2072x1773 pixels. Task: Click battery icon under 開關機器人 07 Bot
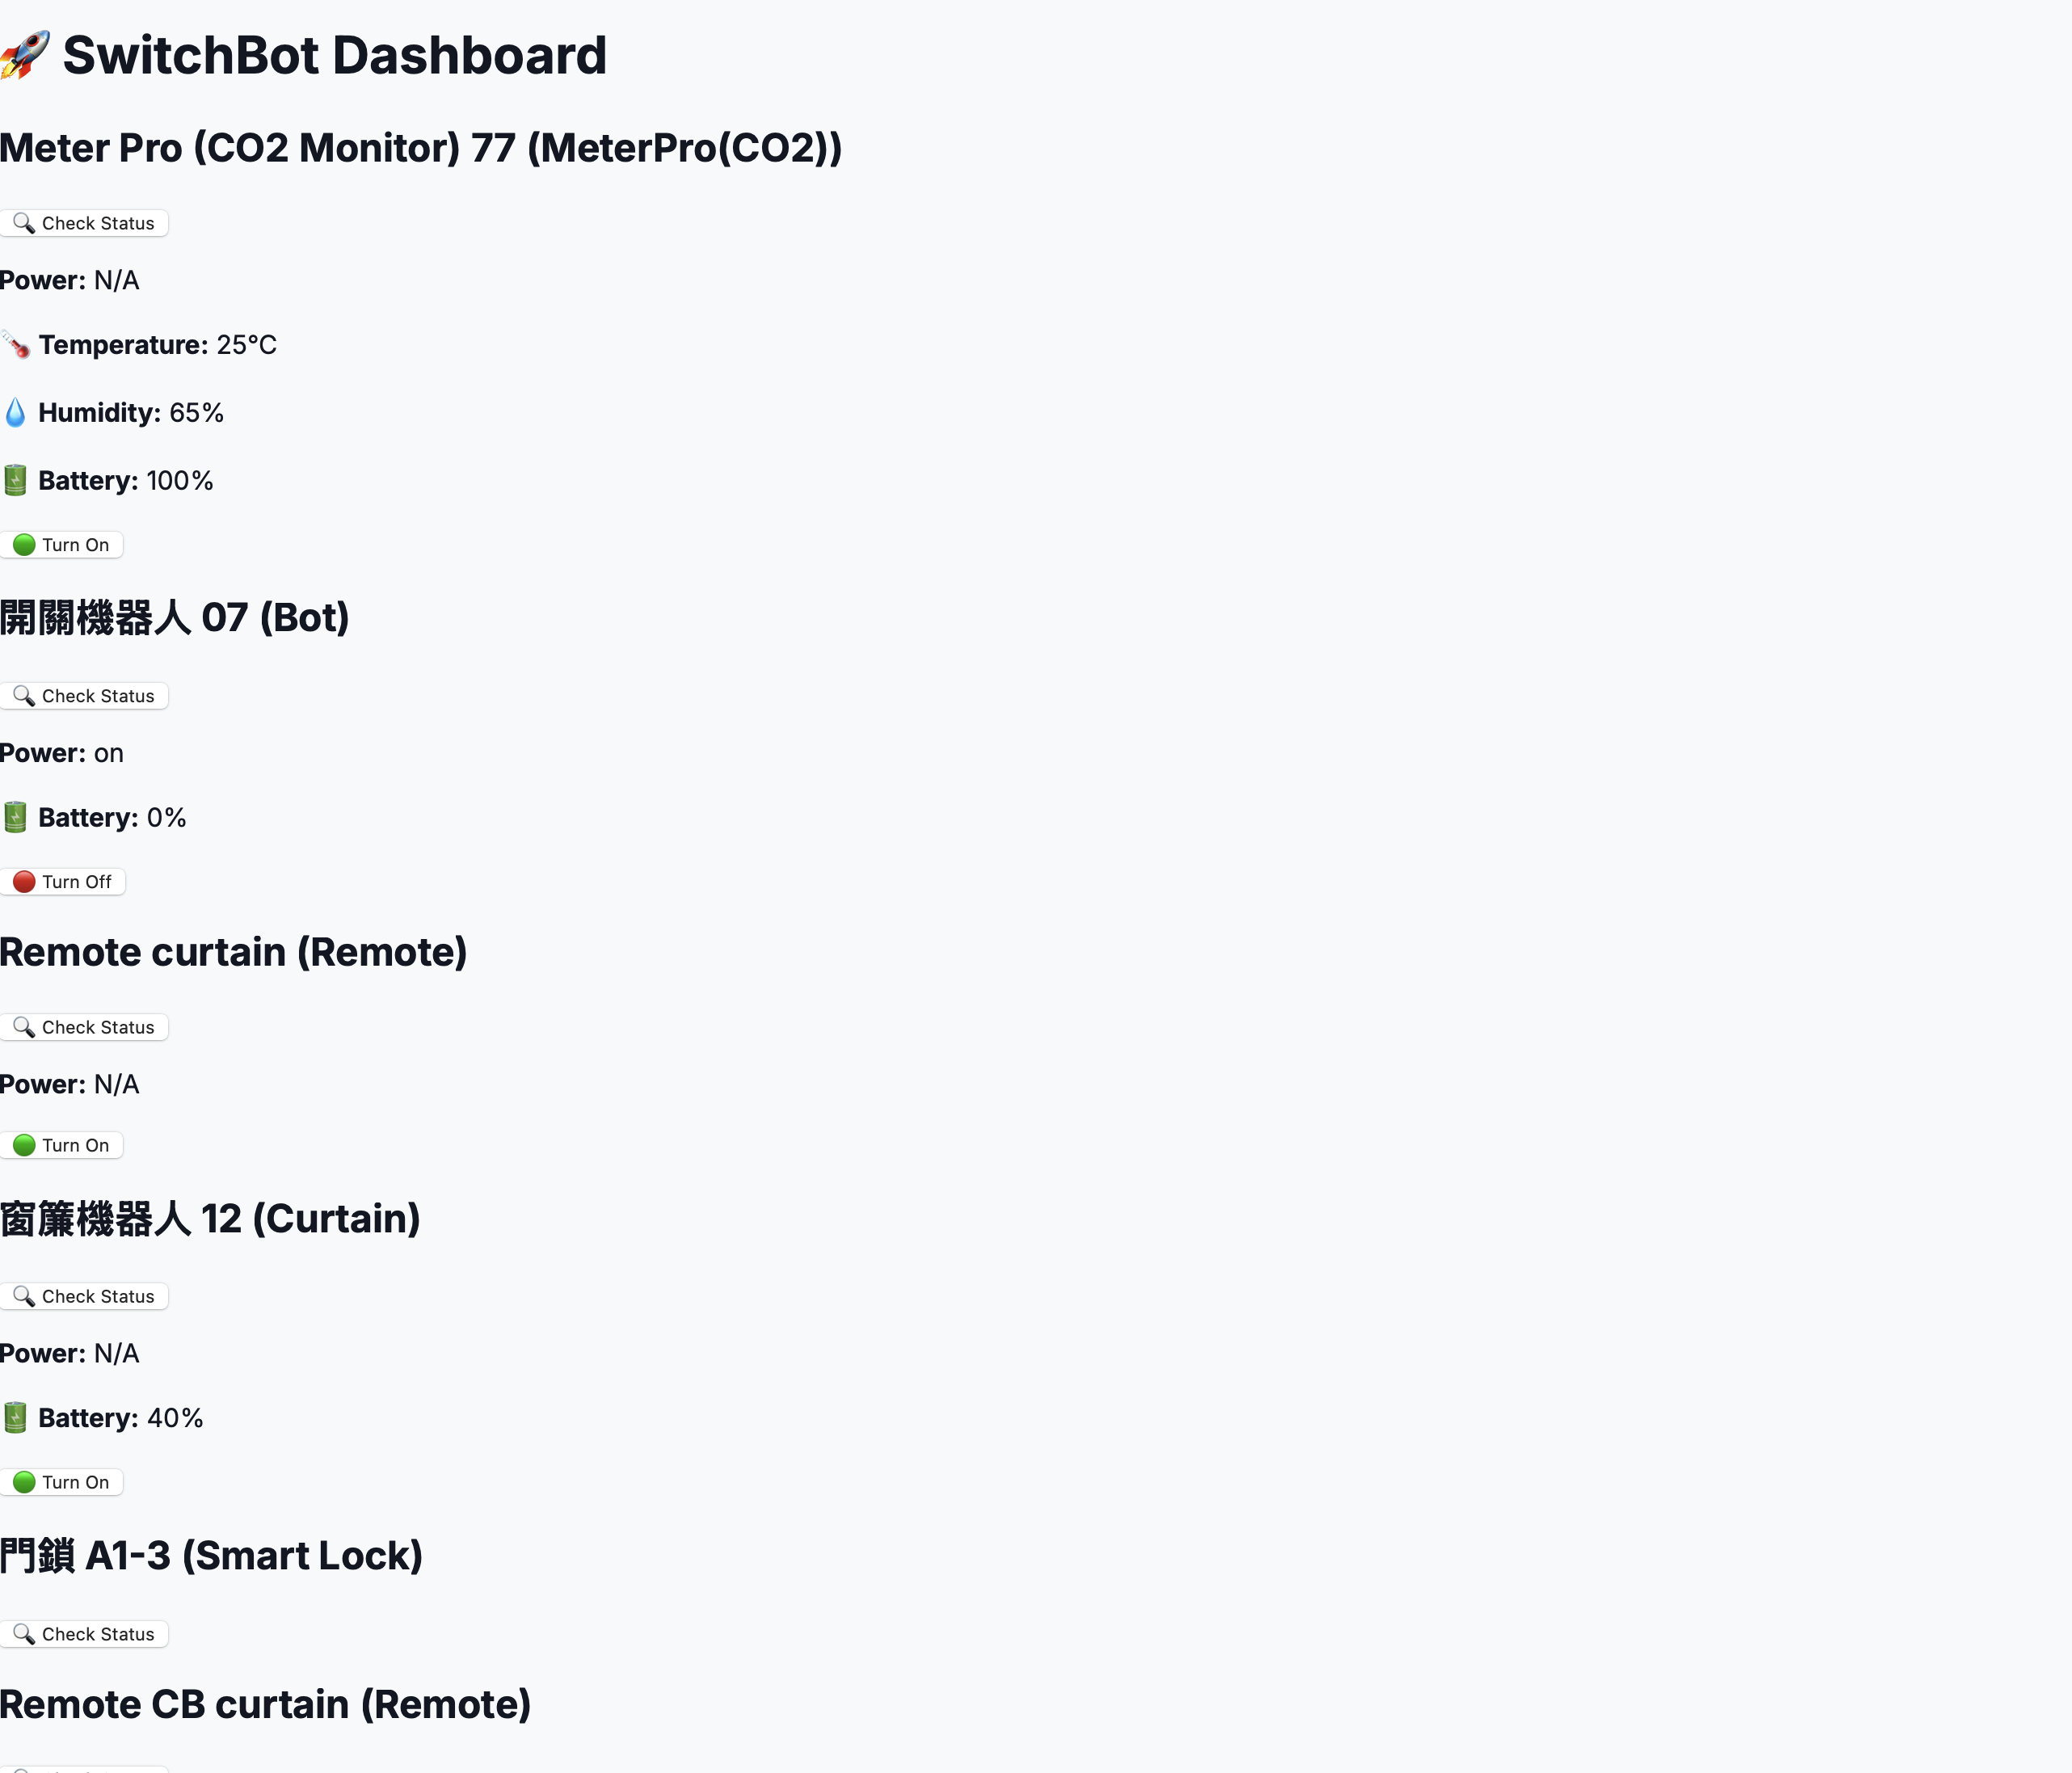tap(15, 818)
